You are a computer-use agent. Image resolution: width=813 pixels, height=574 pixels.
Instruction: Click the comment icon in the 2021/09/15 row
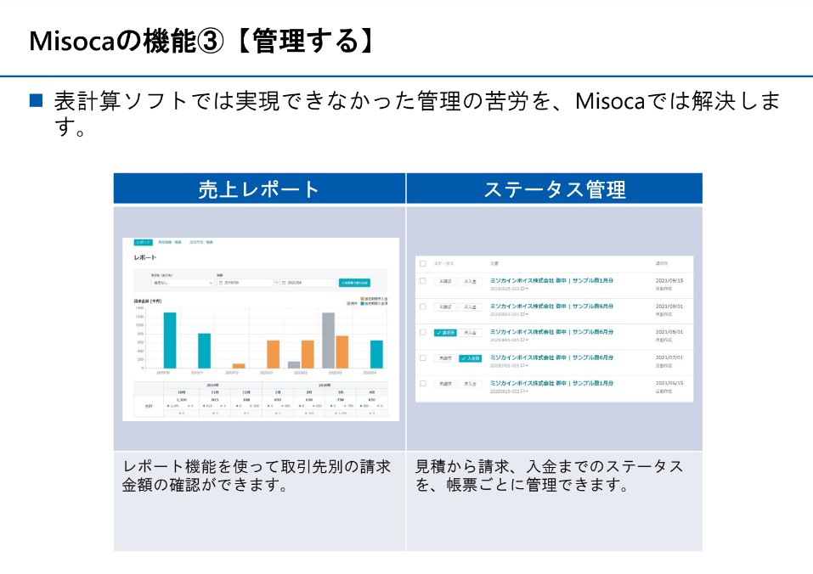click(x=522, y=289)
